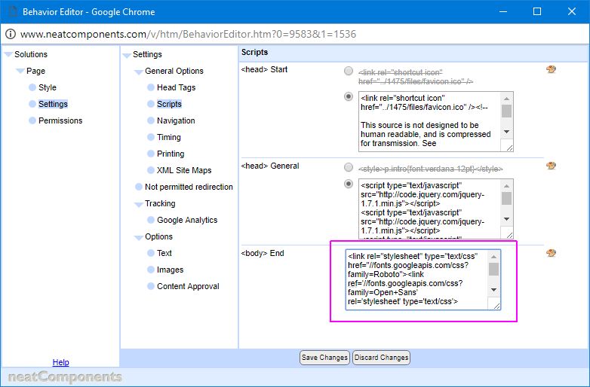
Task: Click palette icon beside head Start row
Action: [551, 69]
